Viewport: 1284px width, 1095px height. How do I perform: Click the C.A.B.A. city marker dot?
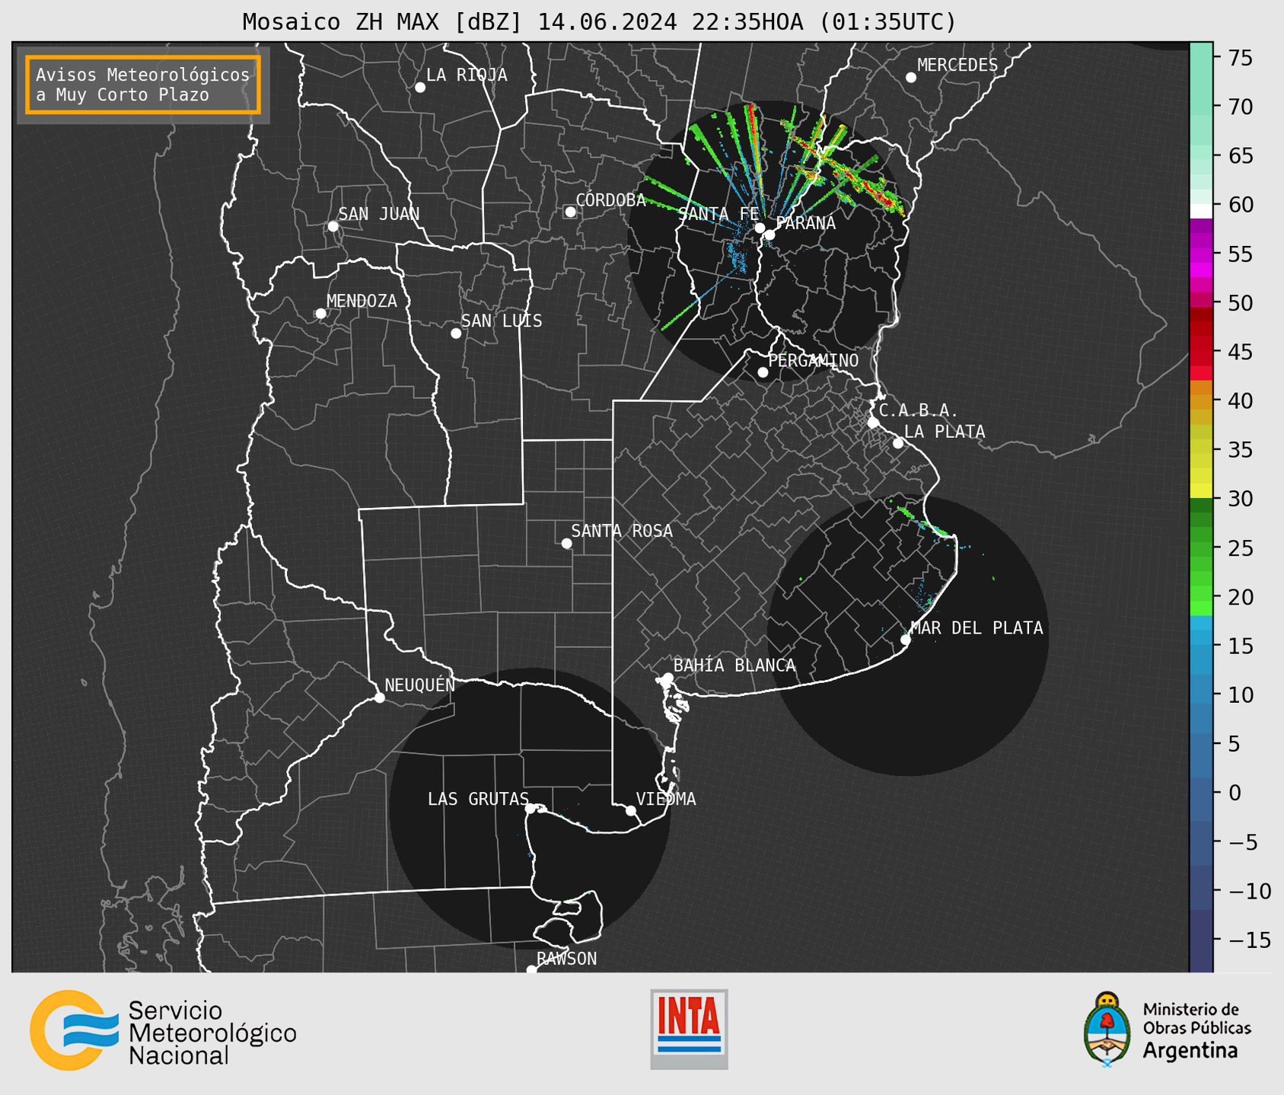click(x=873, y=423)
